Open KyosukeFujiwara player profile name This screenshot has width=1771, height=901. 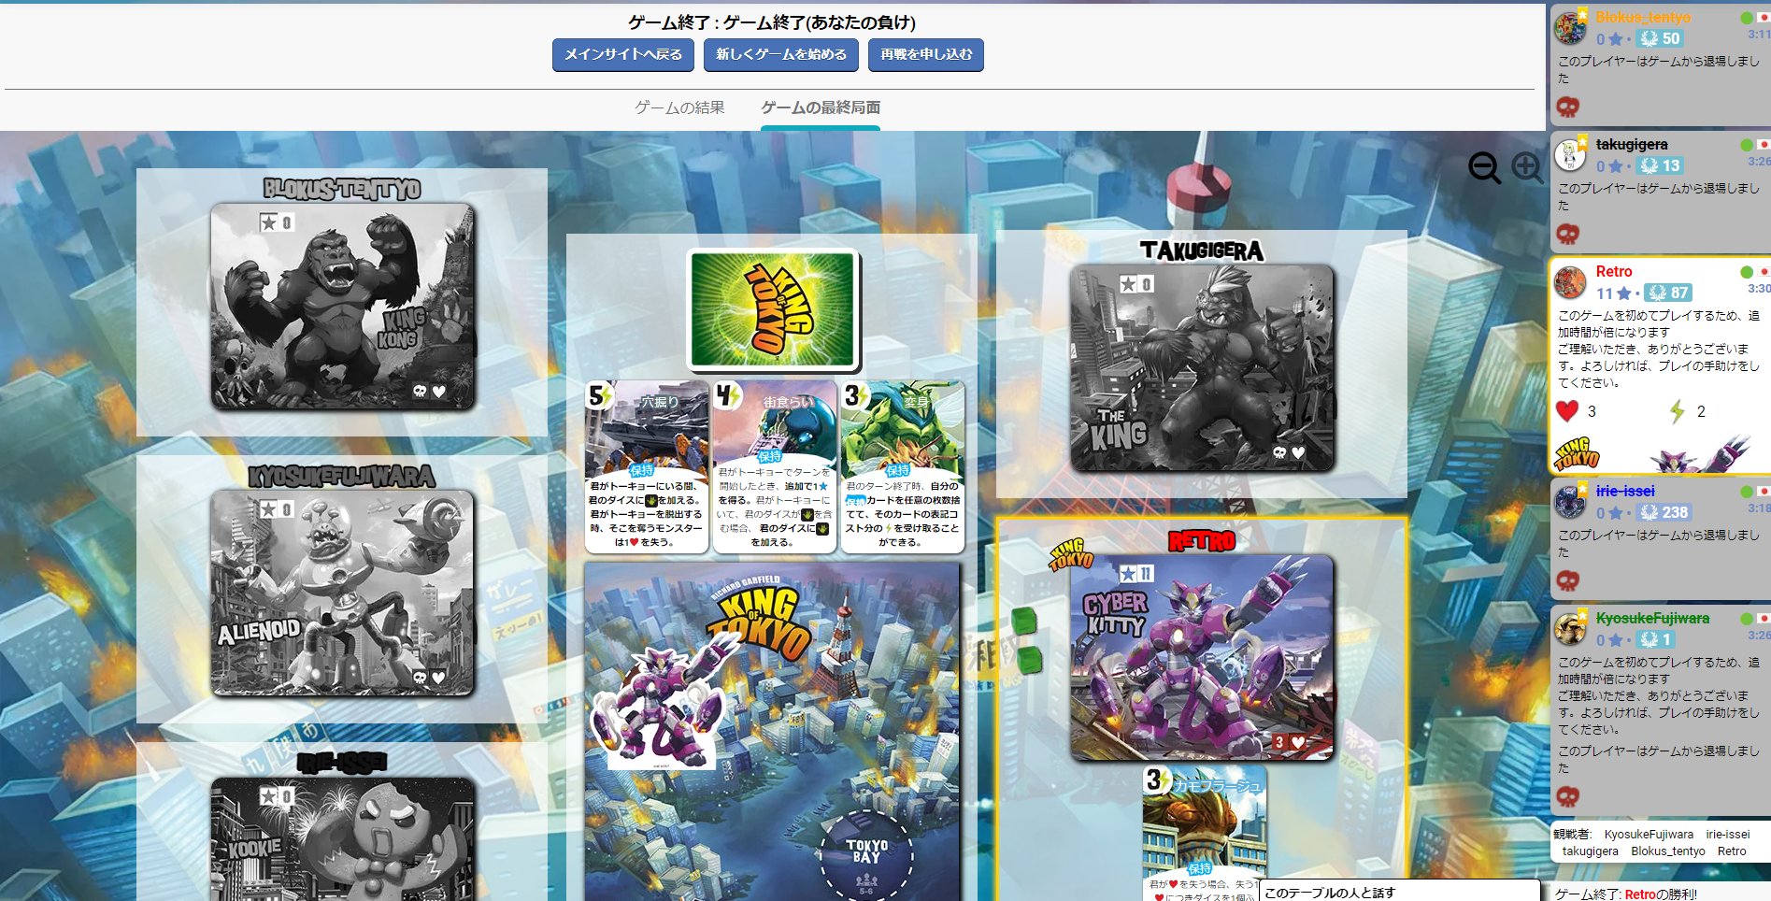pos(1652,618)
